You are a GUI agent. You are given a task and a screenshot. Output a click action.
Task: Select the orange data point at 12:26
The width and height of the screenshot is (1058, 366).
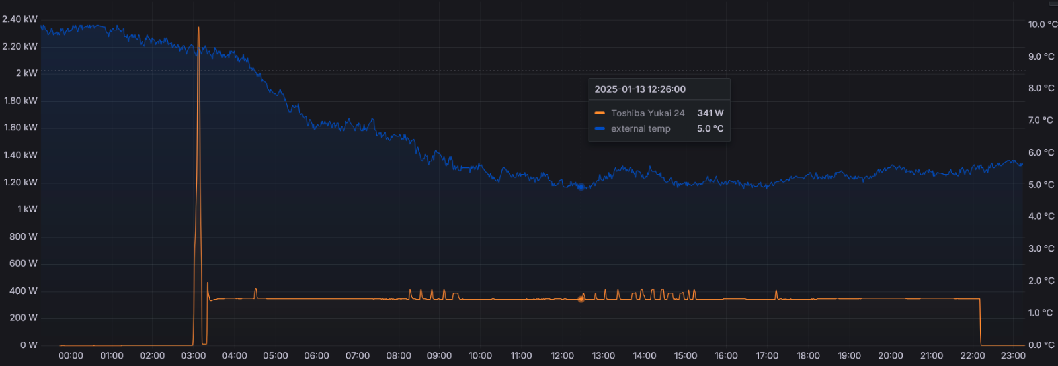581,299
